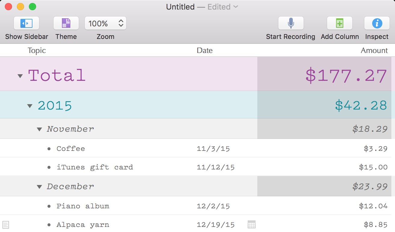Collapse the 2015 group triangle
The height and width of the screenshot is (232, 395).
coord(29,106)
